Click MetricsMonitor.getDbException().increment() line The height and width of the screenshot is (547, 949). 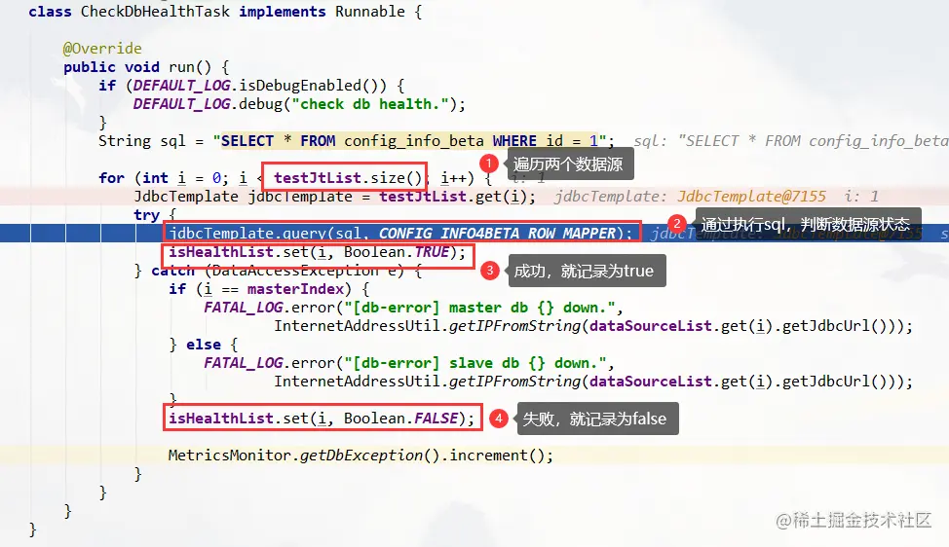click(x=361, y=456)
